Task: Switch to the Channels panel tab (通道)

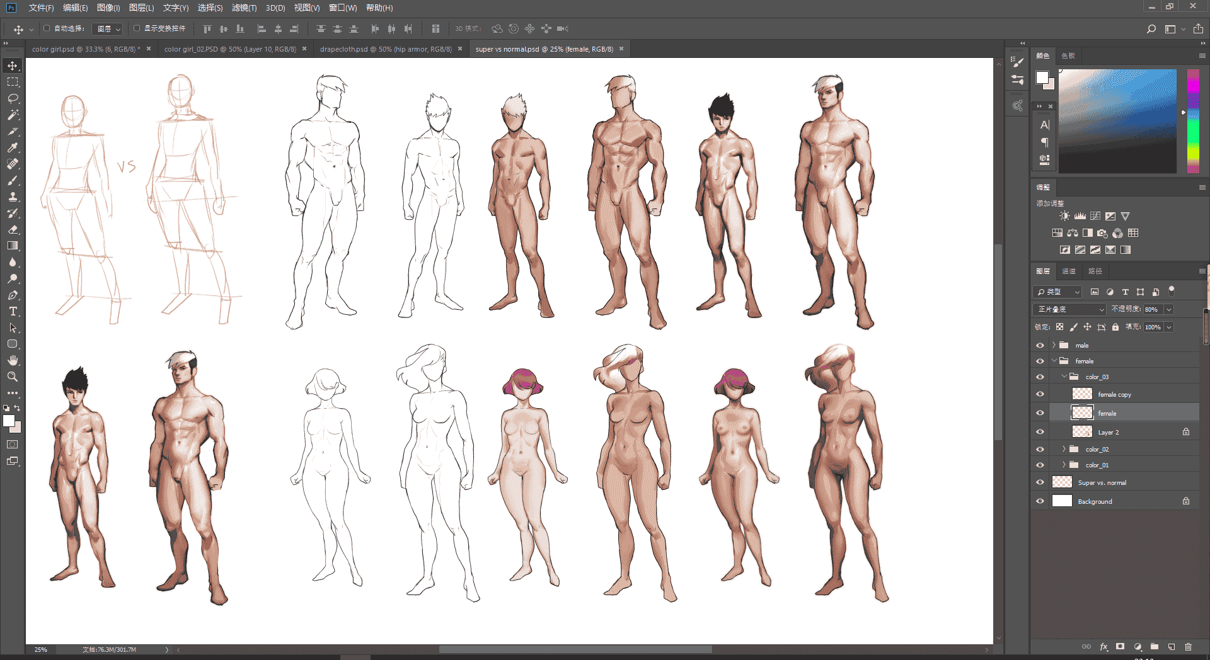Action: pyautogui.click(x=1069, y=271)
